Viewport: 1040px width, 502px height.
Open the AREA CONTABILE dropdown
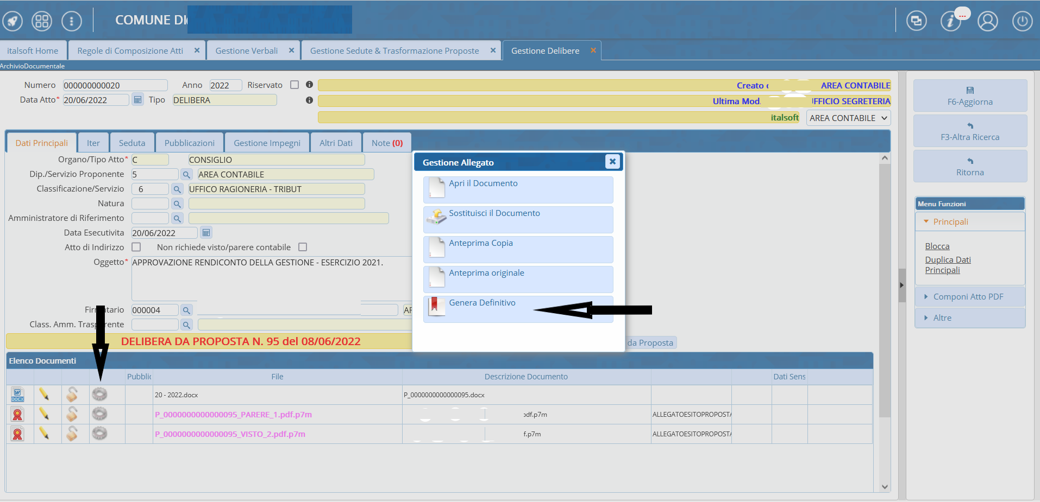[x=848, y=118]
